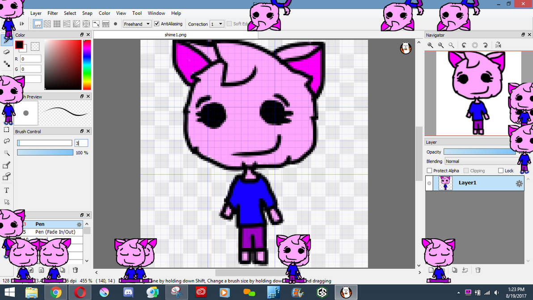Click the Delete Layer trash icon
Image resolution: width=533 pixels, height=300 pixels.
pyautogui.click(x=478, y=270)
